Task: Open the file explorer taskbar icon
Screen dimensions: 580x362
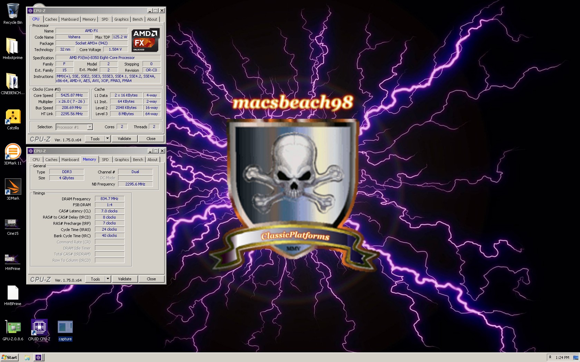Action: 27,358
